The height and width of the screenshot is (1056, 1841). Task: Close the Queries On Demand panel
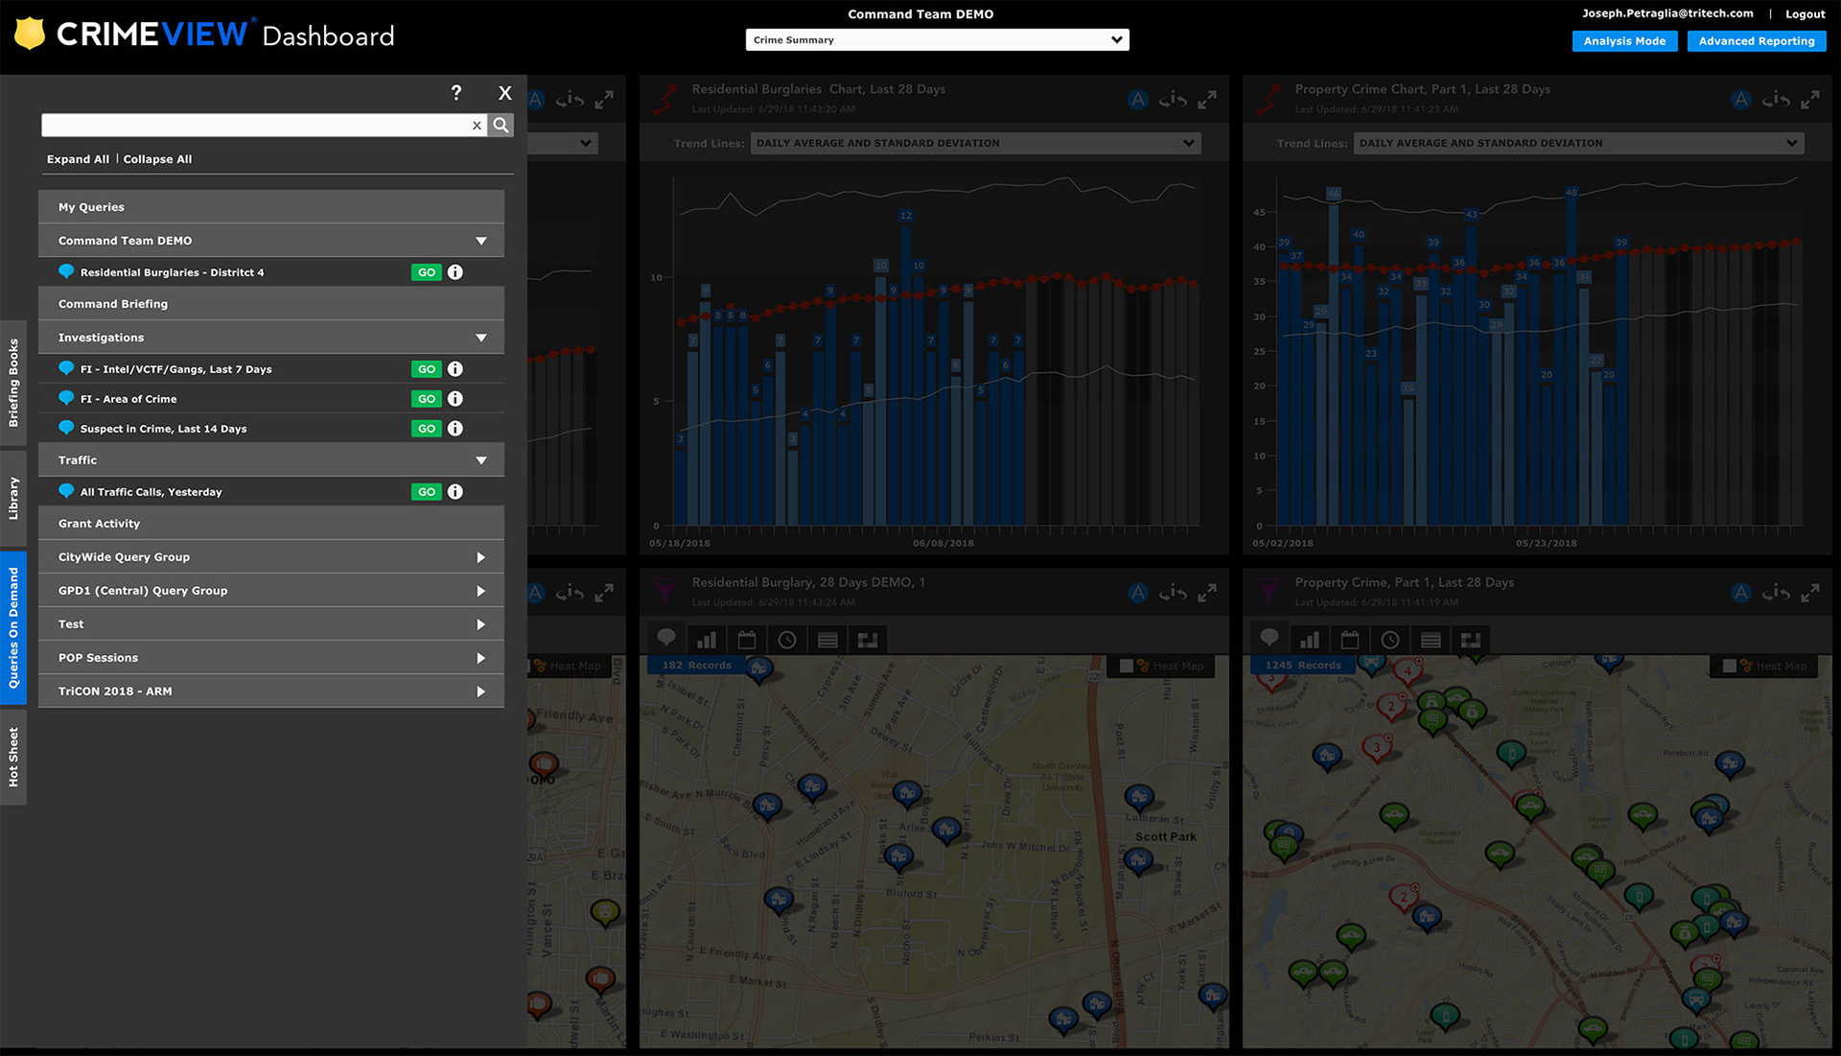505,93
